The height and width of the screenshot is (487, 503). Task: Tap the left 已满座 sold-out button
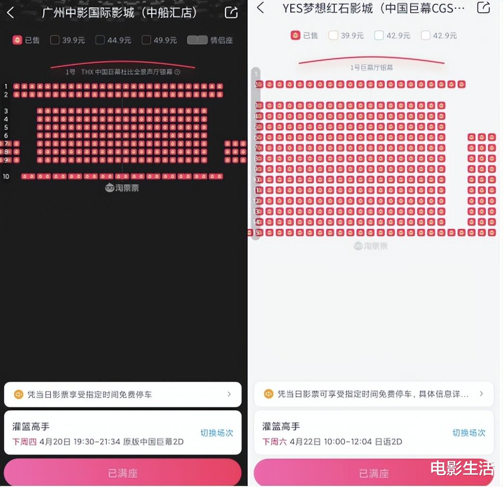point(122,472)
